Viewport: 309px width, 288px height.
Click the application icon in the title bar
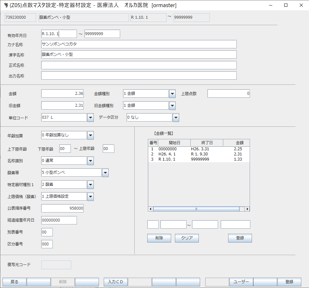(x=6, y=5)
